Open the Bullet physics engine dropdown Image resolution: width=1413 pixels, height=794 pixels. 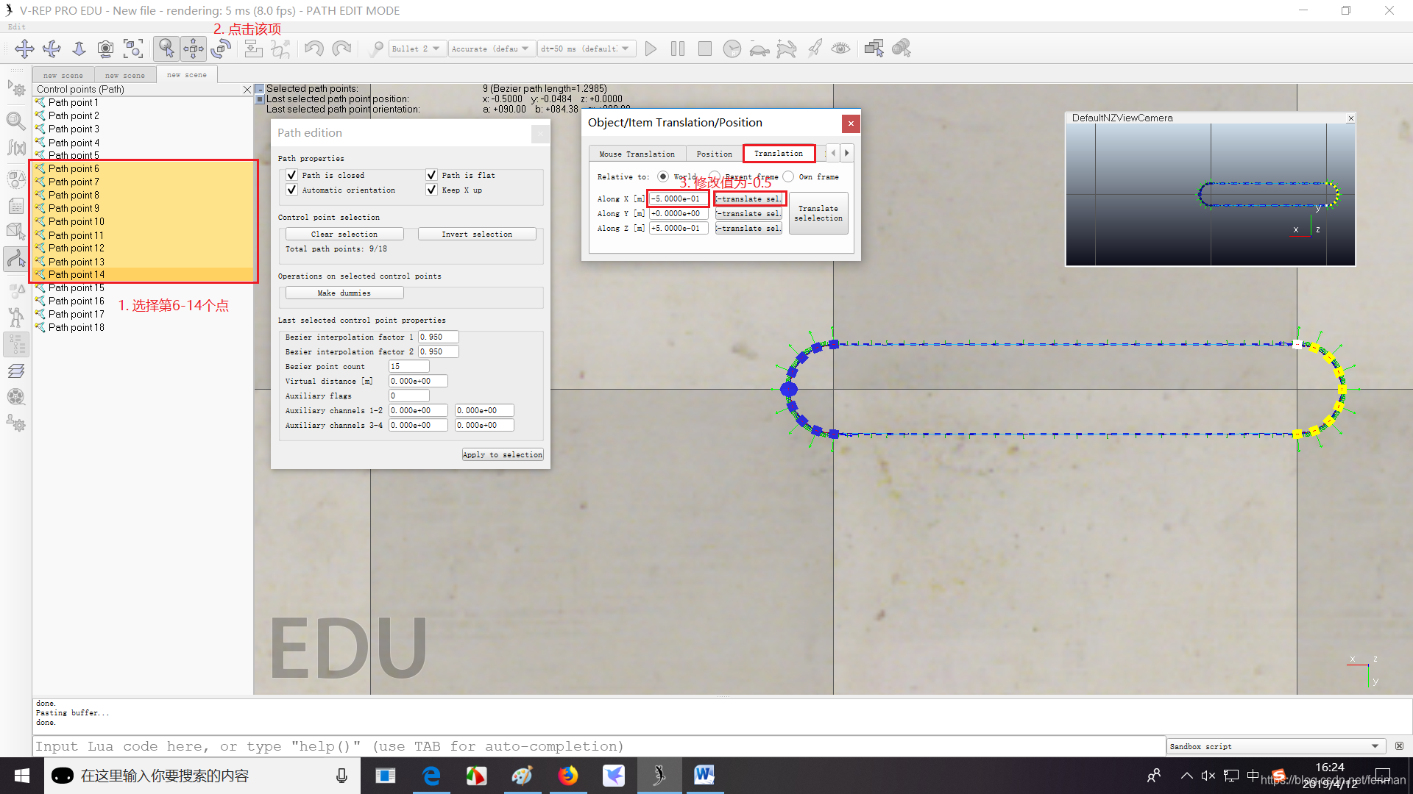tap(417, 49)
